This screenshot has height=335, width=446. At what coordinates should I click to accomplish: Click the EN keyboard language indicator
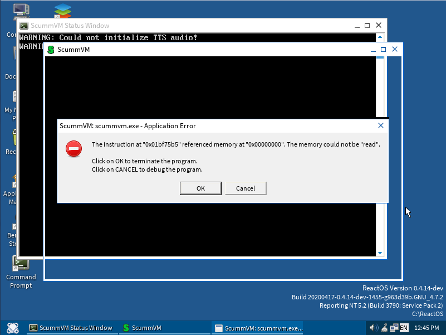[x=404, y=328]
